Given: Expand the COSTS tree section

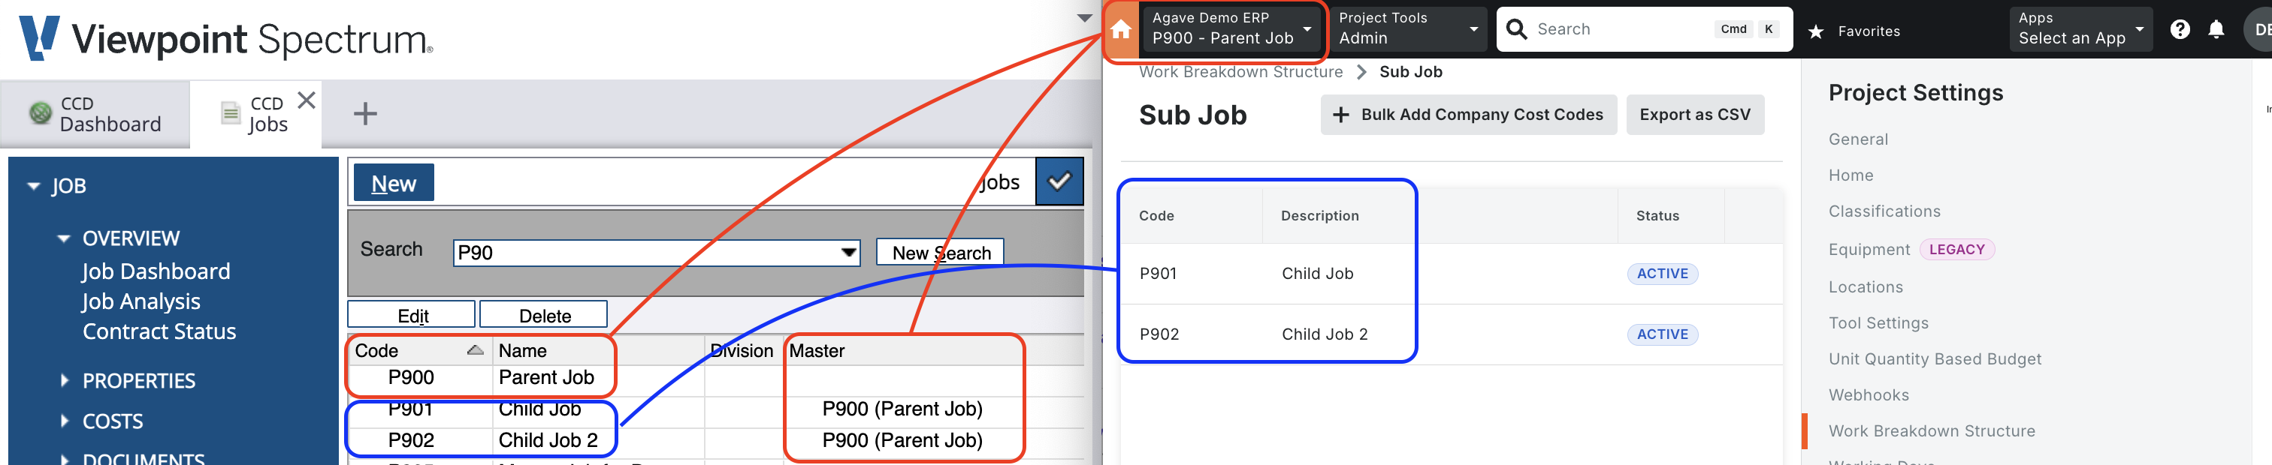Looking at the screenshot, I should coord(65,421).
